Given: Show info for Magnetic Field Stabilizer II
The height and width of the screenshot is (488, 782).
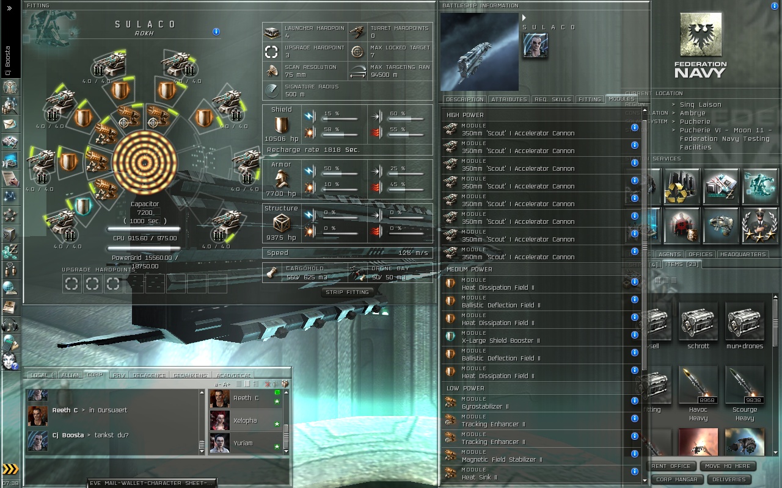Looking at the screenshot, I should pyautogui.click(x=635, y=454).
